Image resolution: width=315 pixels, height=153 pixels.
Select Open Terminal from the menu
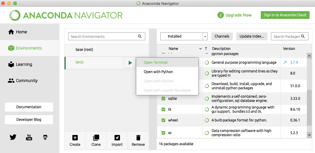pos(167,62)
